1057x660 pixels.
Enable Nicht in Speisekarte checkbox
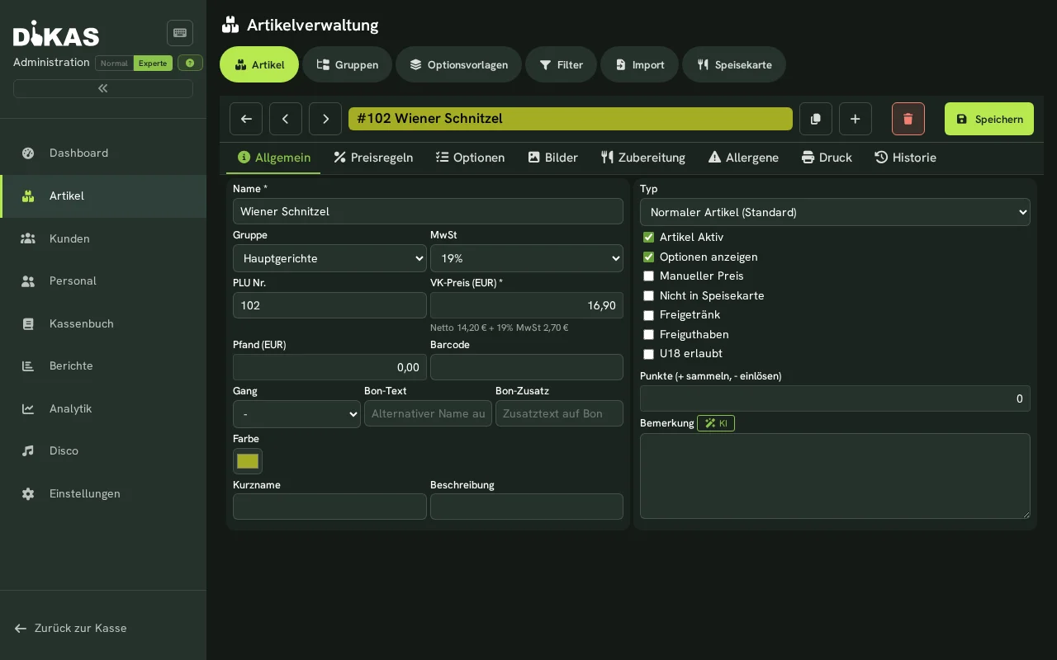coord(648,295)
